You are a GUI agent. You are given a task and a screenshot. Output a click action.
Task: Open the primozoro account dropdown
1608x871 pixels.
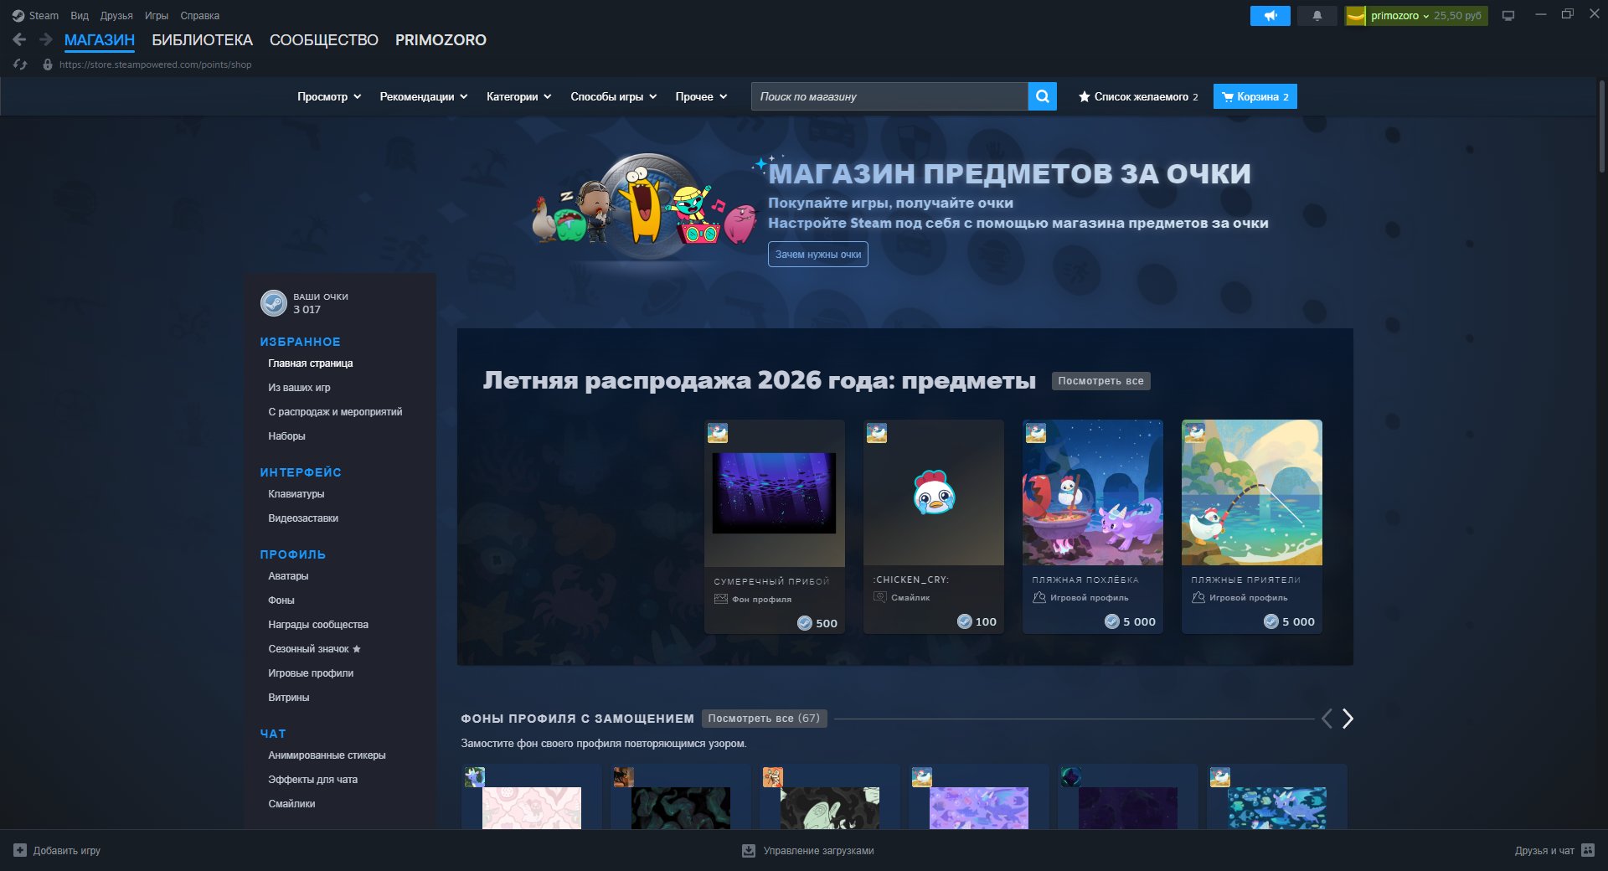click(1400, 15)
